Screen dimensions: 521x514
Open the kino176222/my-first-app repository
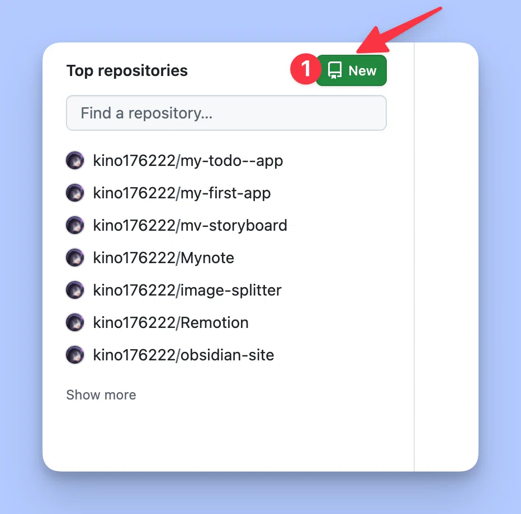pyautogui.click(x=182, y=193)
